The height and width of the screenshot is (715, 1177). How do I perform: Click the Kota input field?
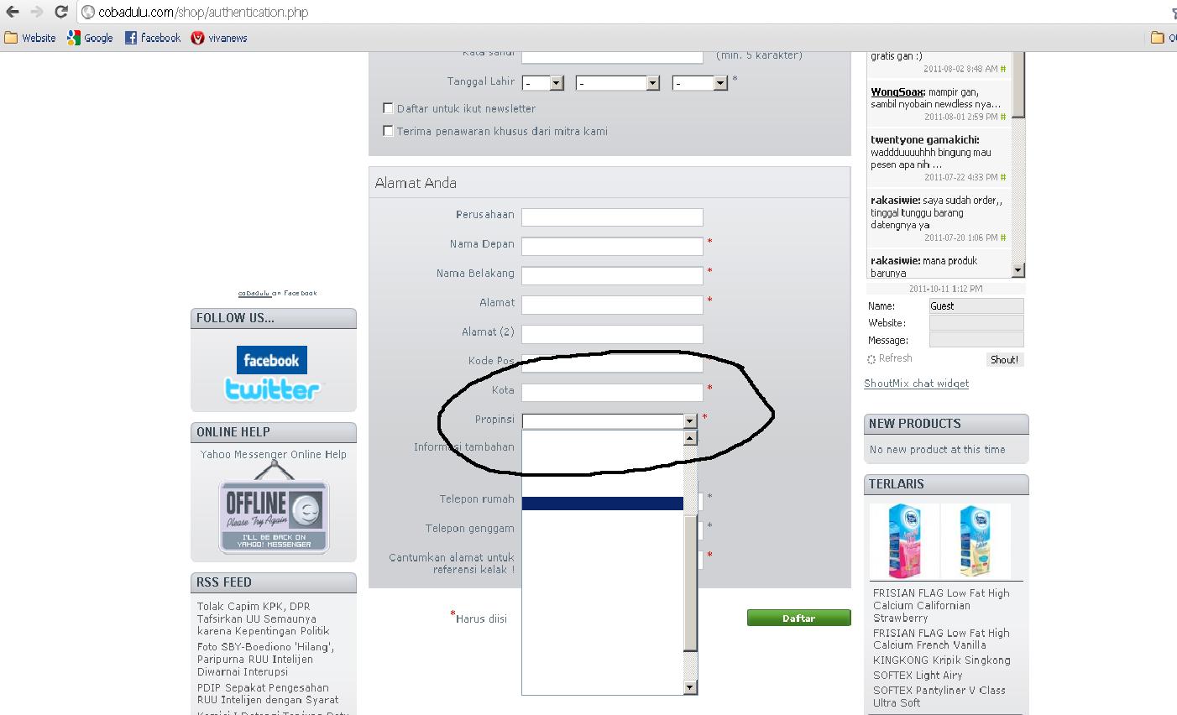coord(612,392)
